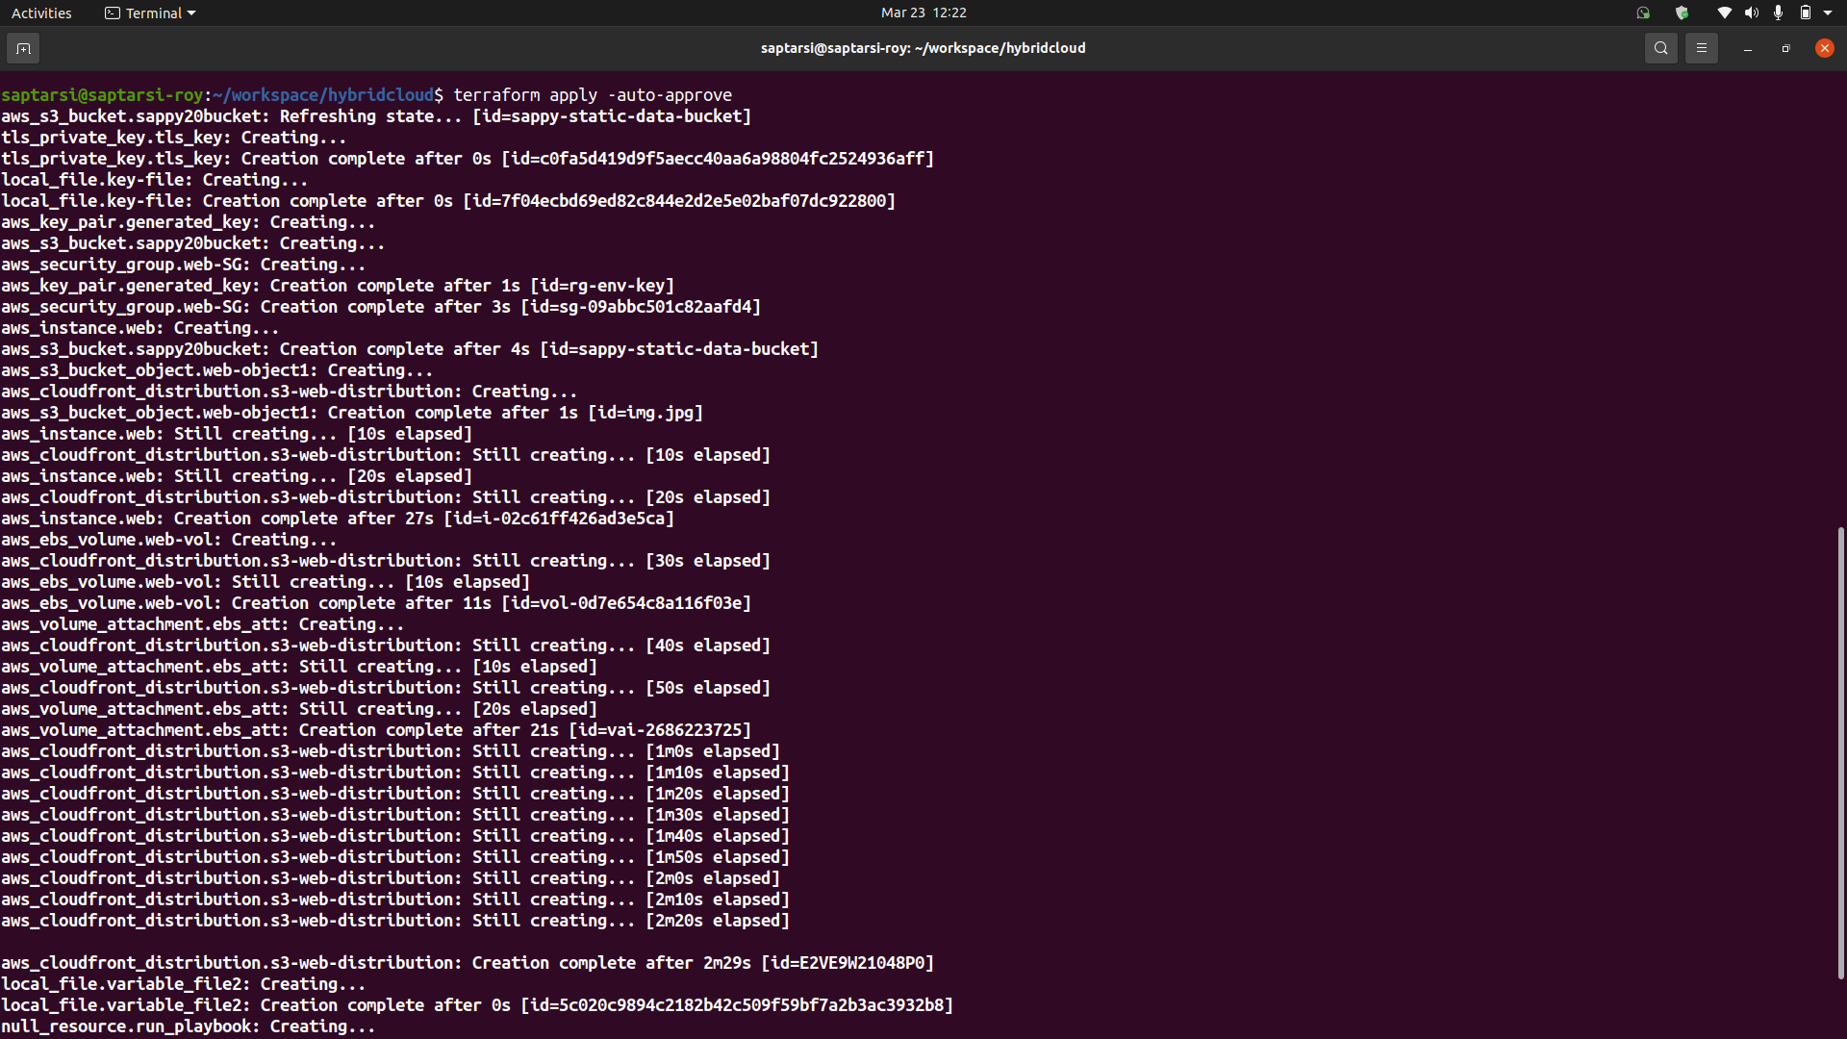Click the battery status icon
The width and height of the screenshot is (1847, 1039).
coord(1805,13)
